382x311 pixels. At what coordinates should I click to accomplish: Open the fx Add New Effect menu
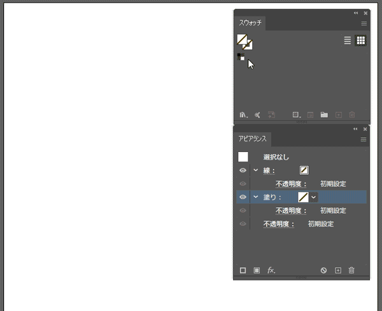tap(271, 270)
